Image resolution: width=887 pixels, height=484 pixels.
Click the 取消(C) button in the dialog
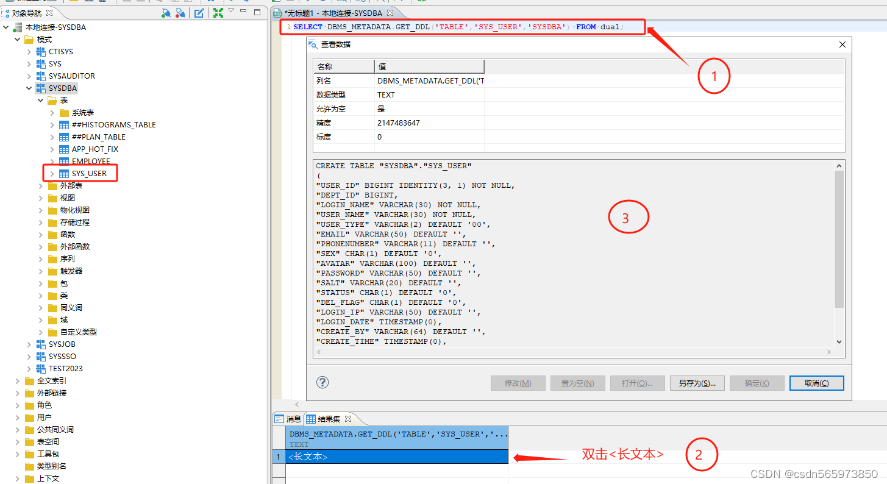click(816, 383)
